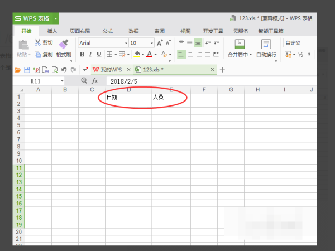Viewport: 335px width, 251px height.
Task: Apply comma thousands separator style
Action: tap(309, 55)
